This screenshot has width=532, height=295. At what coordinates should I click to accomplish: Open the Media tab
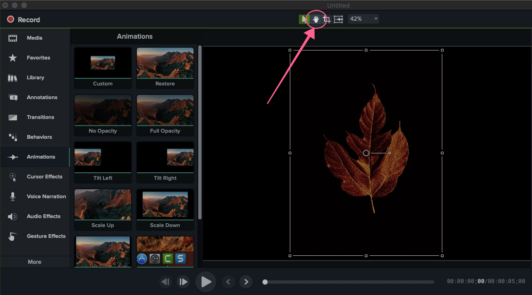pos(34,38)
